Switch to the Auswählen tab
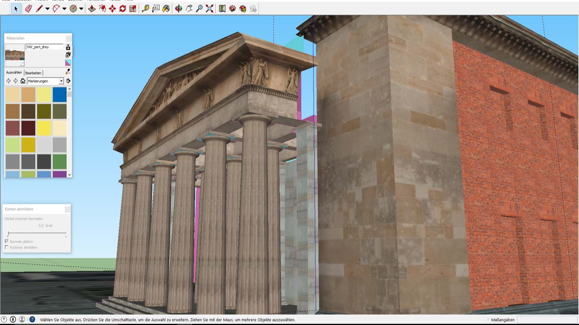The height and width of the screenshot is (325, 579). pyautogui.click(x=14, y=73)
